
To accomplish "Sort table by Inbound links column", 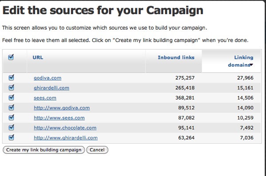I will click(176, 57).
